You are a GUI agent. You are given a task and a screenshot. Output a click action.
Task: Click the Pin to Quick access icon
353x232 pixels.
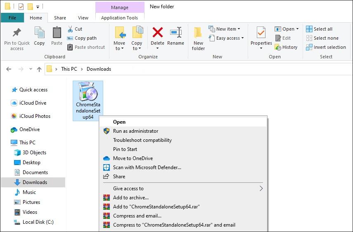pos(17,33)
